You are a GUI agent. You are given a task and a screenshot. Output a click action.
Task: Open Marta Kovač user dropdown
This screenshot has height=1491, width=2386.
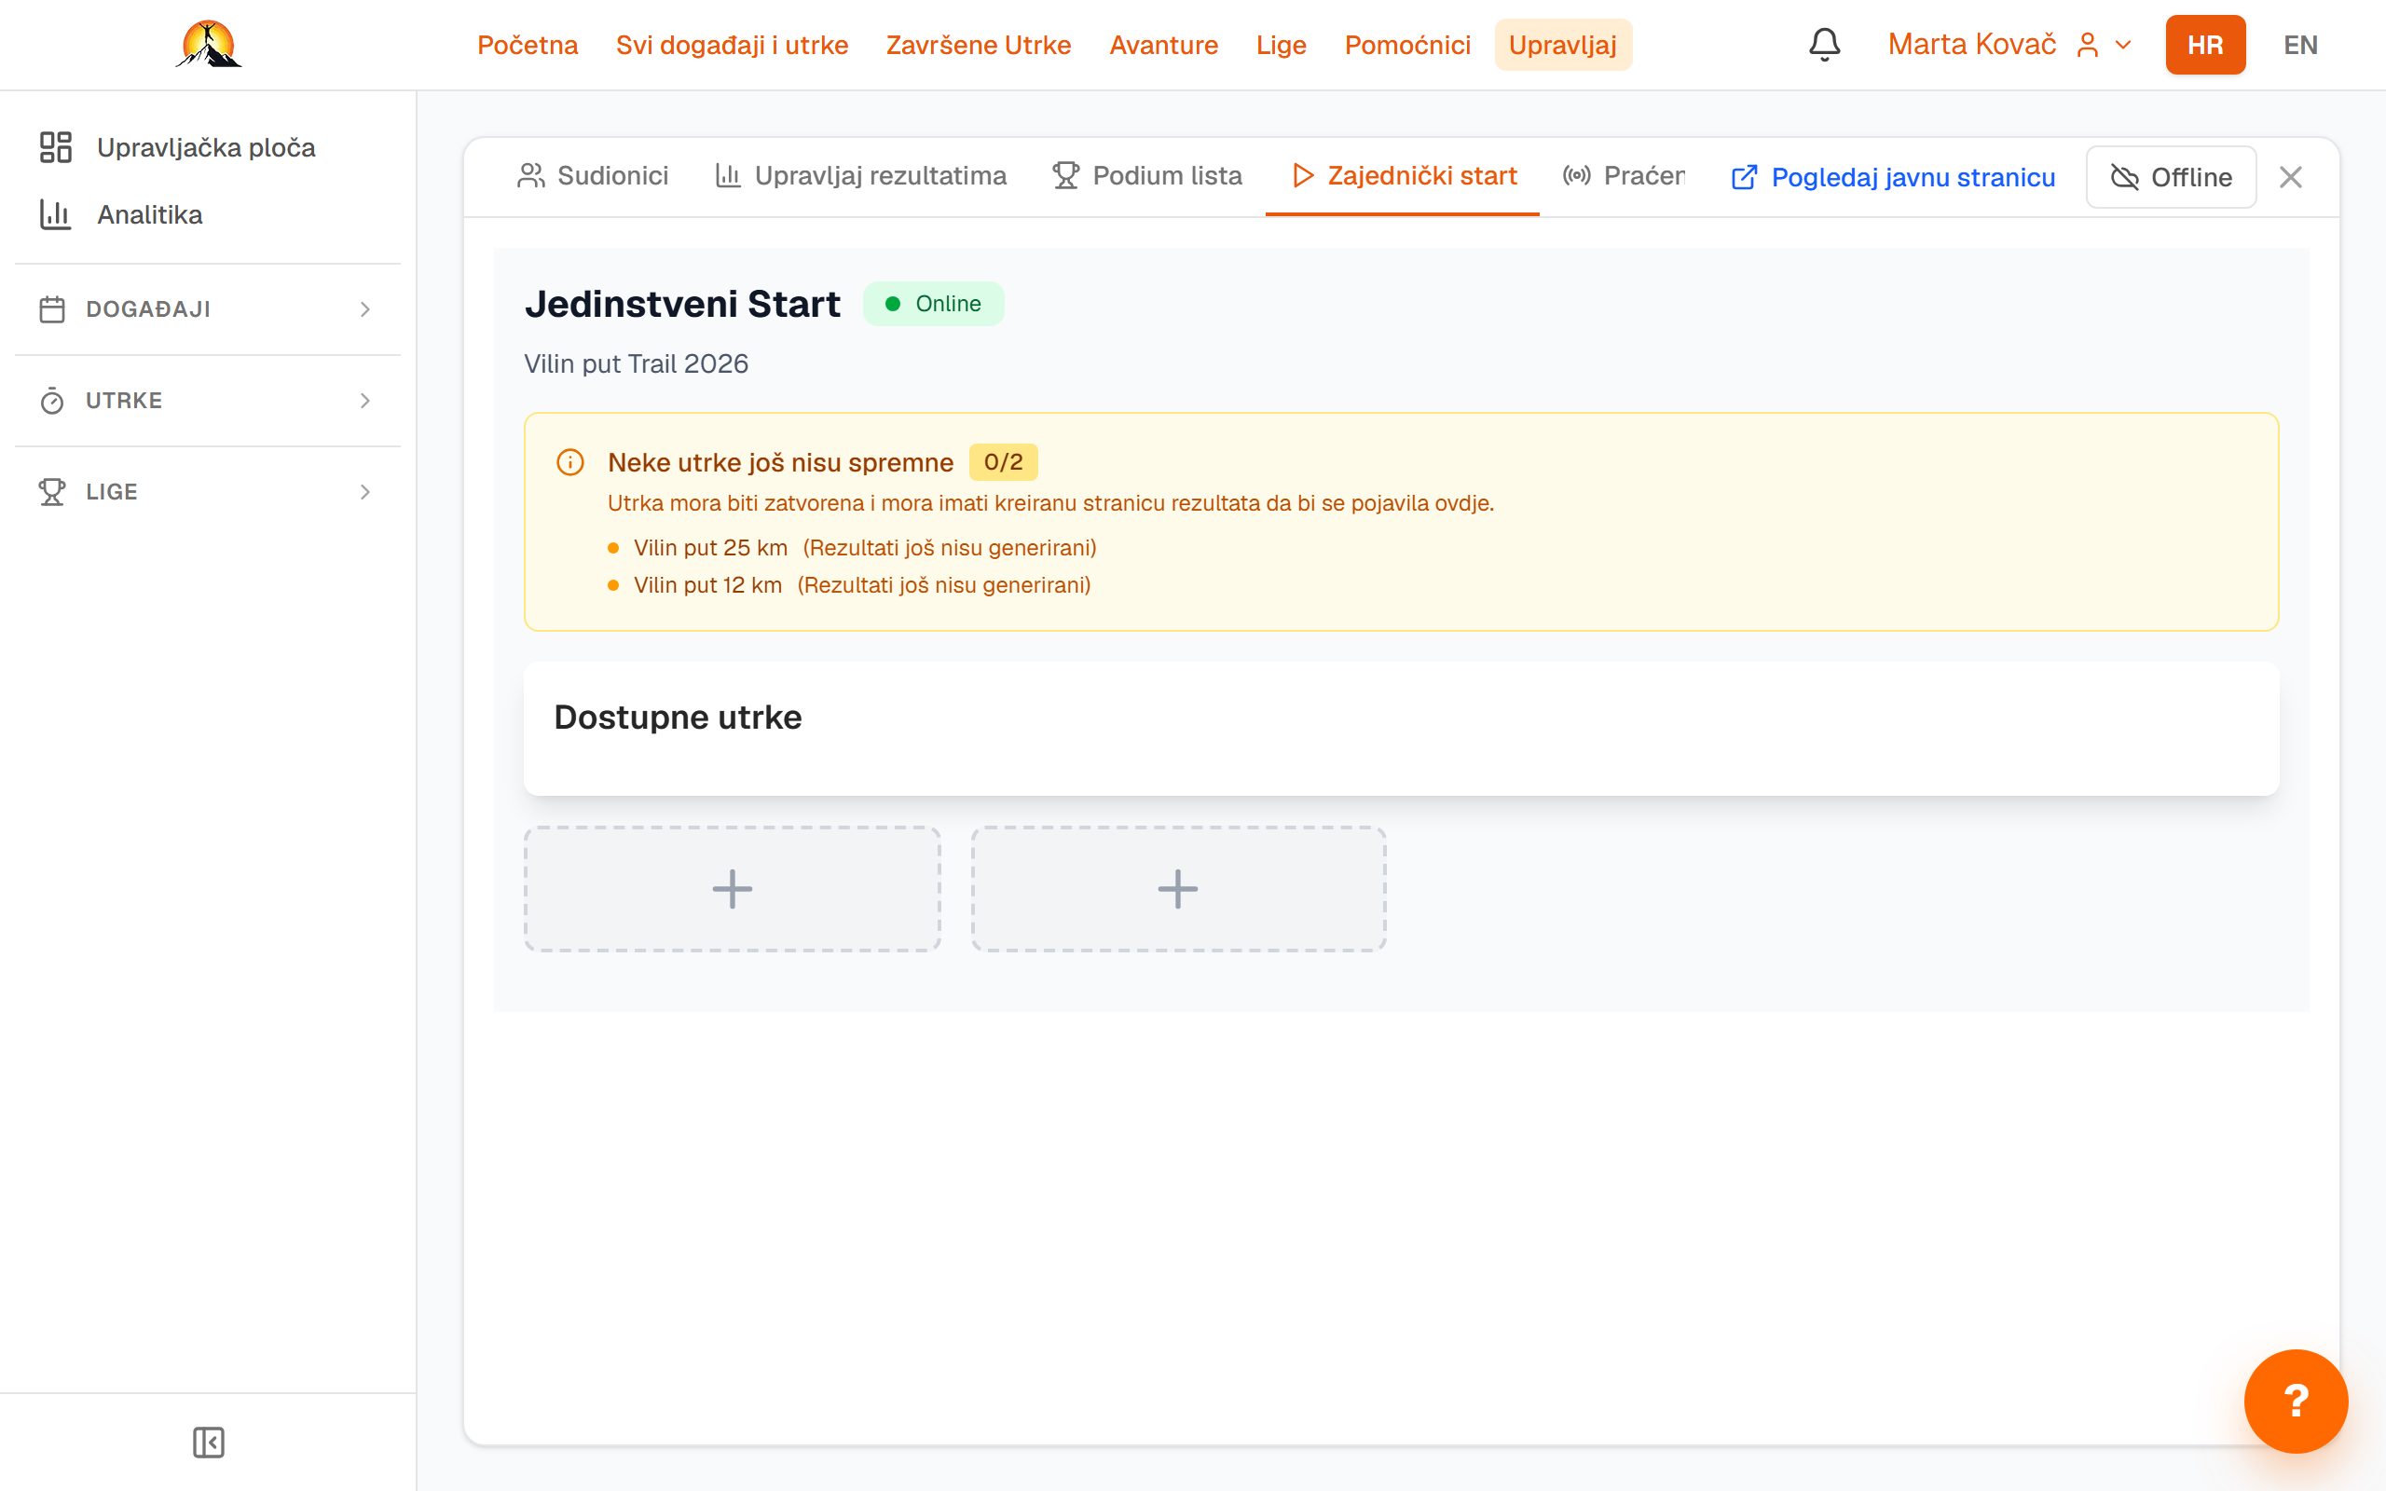2009,46
